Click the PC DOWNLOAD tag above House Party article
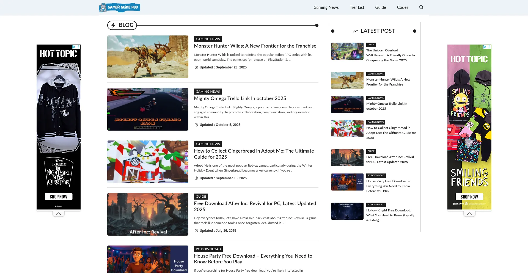 click(208, 249)
